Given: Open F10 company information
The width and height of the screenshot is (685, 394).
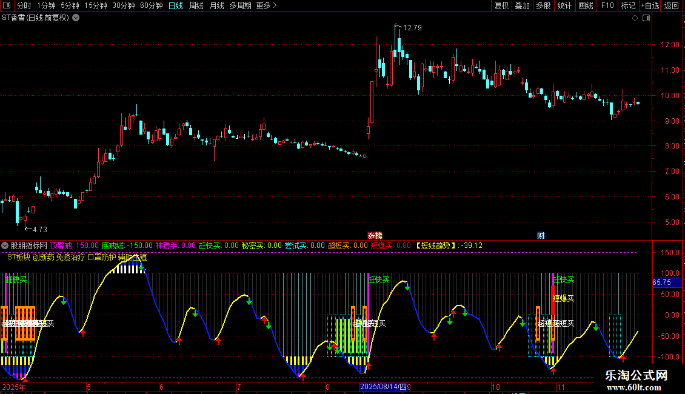Looking at the screenshot, I should pyautogui.click(x=607, y=6).
